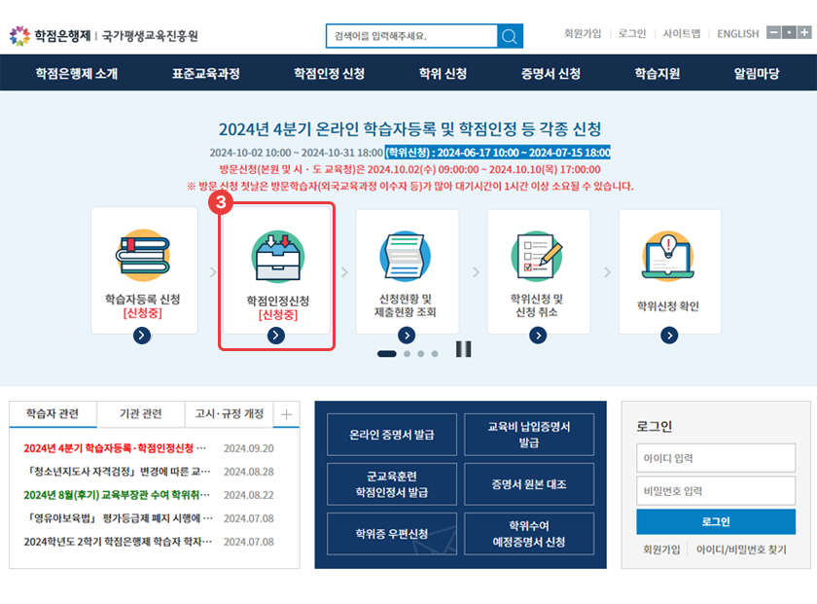This screenshot has width=817, height=604.
Task: Click arrow button under 학습자등록 신청
Action: 142,336
